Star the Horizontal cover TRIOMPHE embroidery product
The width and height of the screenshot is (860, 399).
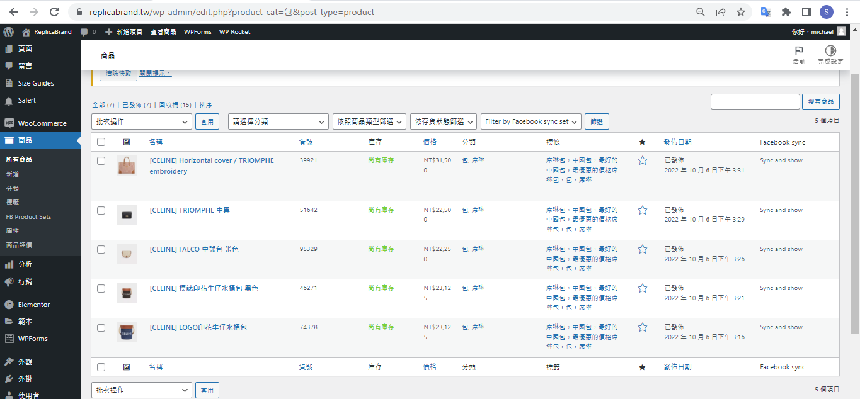[x=643, y=160]
